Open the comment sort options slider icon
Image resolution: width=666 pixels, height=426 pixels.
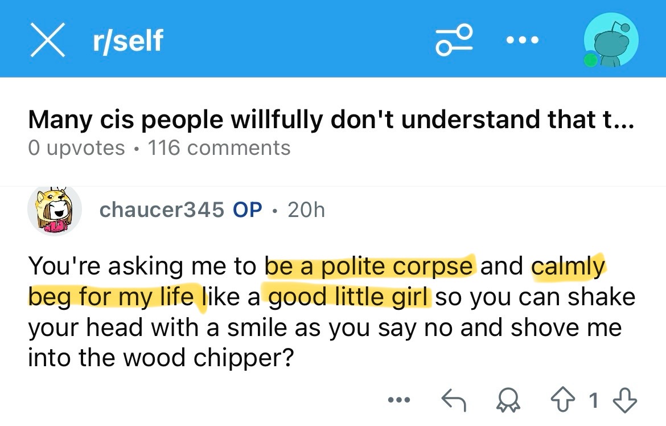tap(454, 40)
